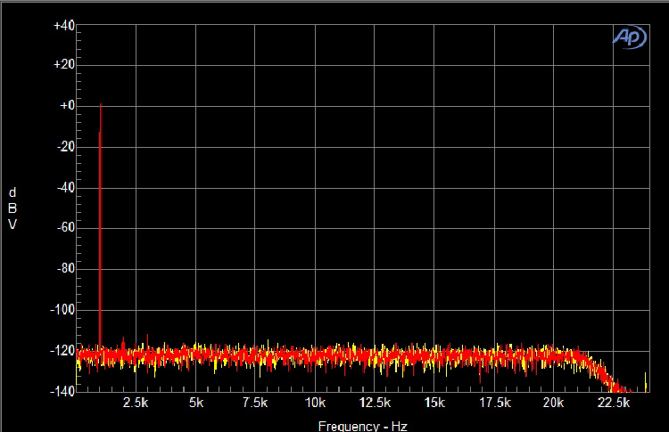Image resolution: width=669 pixels, height=432 pixels.
Task: Click the 20k frequency tick label
Action: [x=554, y=403]
